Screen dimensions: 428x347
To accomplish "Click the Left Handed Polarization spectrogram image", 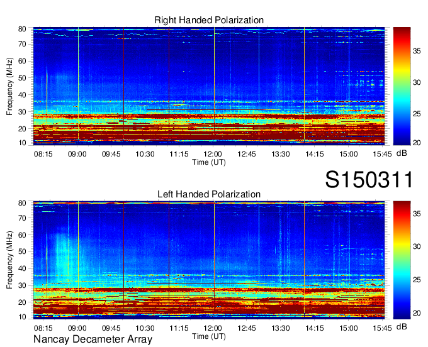I will tap(209, 260).
